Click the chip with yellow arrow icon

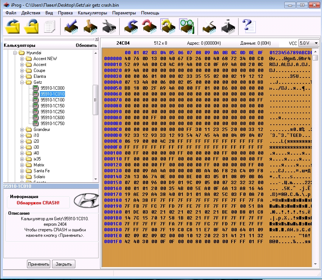(x=168, y=26)
